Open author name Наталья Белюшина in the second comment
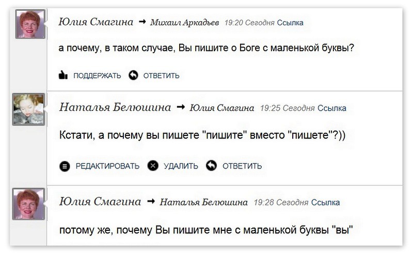 point(115,108)
